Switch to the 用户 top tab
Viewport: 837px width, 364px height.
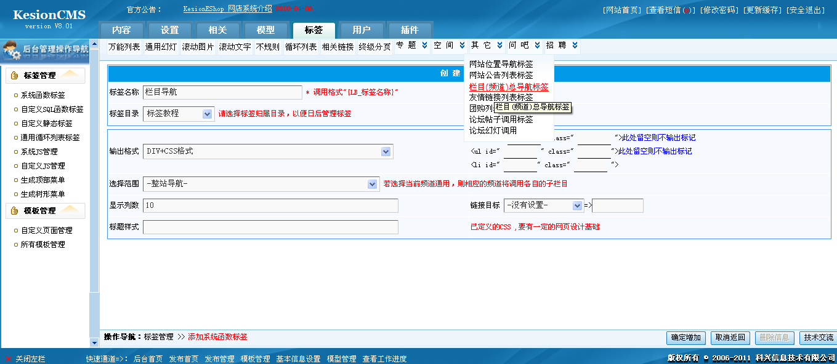362,30
